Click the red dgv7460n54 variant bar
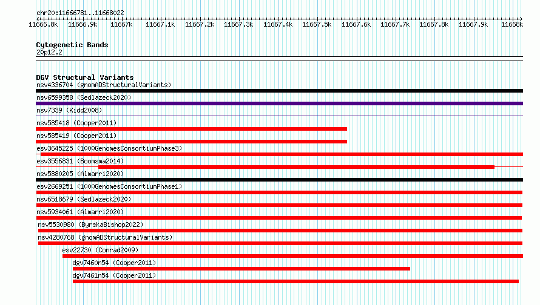The height and width of the screenshot is (305, 540). (241, 269)
